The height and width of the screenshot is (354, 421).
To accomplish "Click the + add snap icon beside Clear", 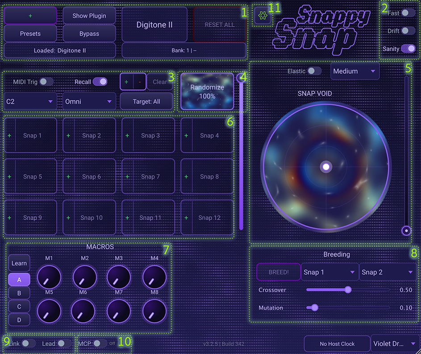I will (127, 82).
